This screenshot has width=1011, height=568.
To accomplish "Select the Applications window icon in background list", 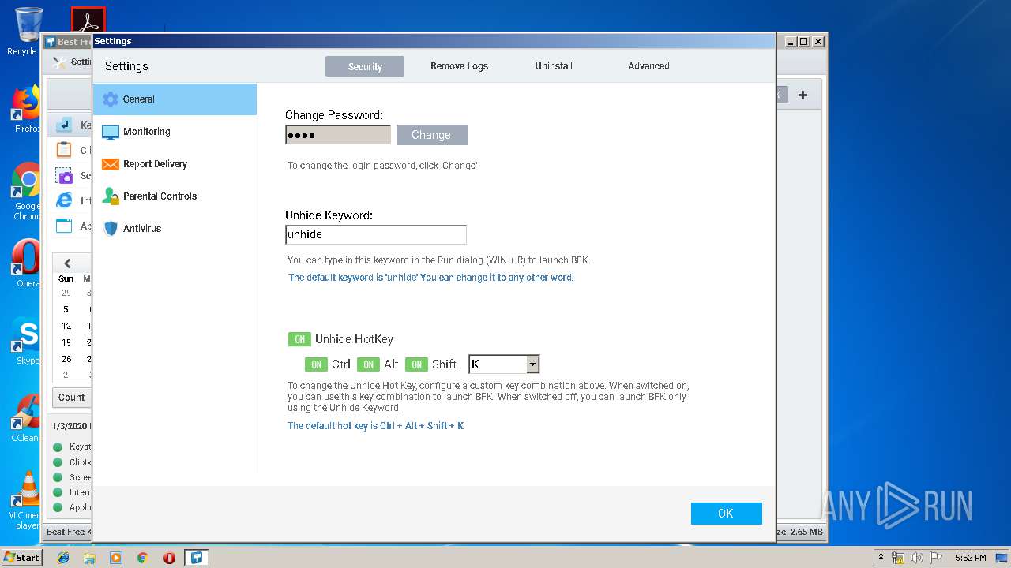I will tap(64, 226).
